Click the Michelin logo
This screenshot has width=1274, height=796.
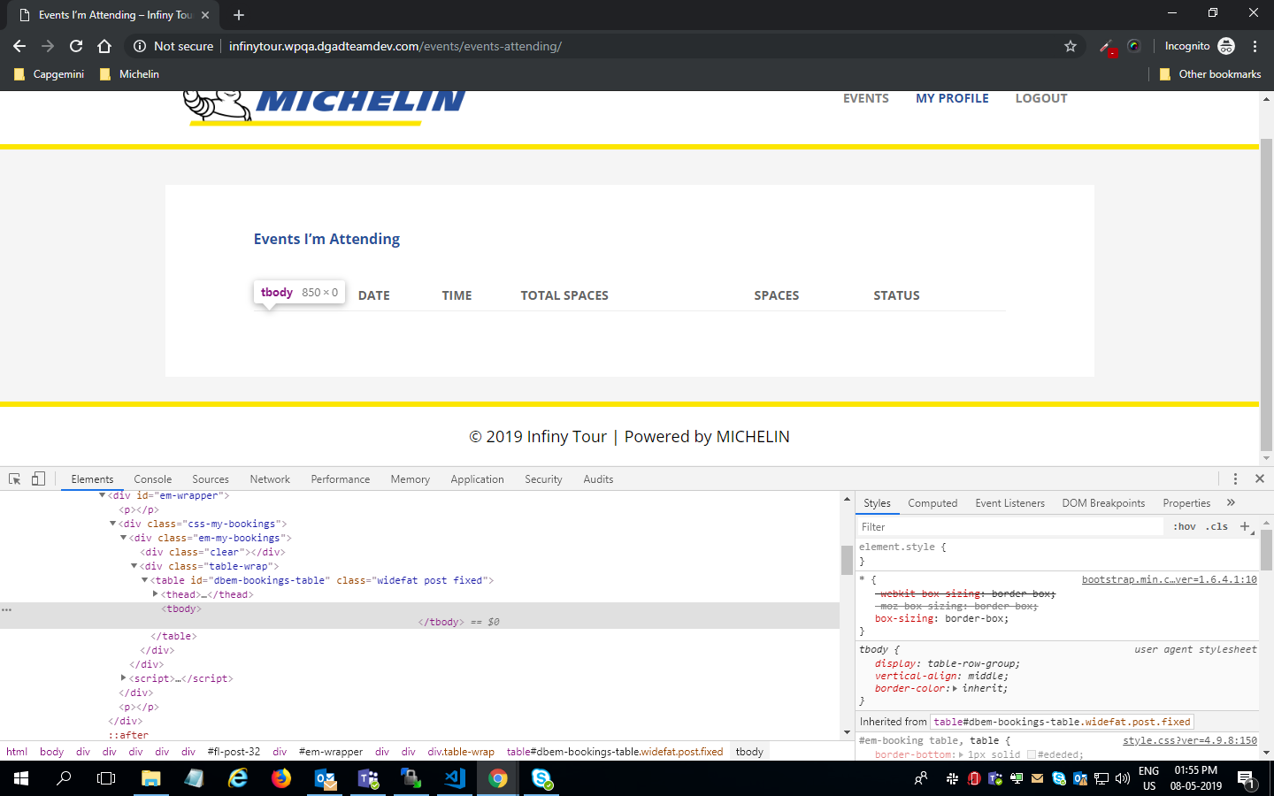pyautogui.click(x=324, y=108)
